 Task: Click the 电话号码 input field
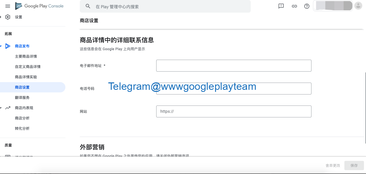234,89
